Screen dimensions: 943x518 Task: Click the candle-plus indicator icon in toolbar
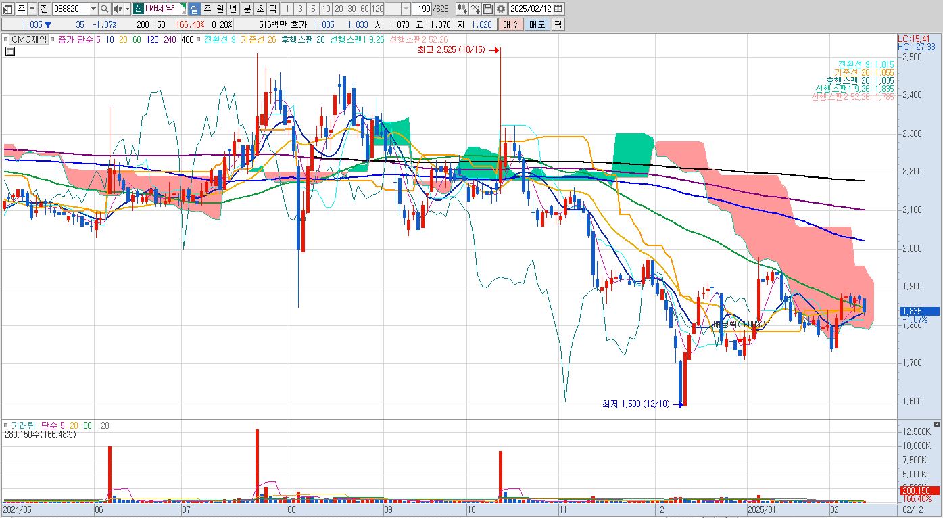click(x=462, y=9)
